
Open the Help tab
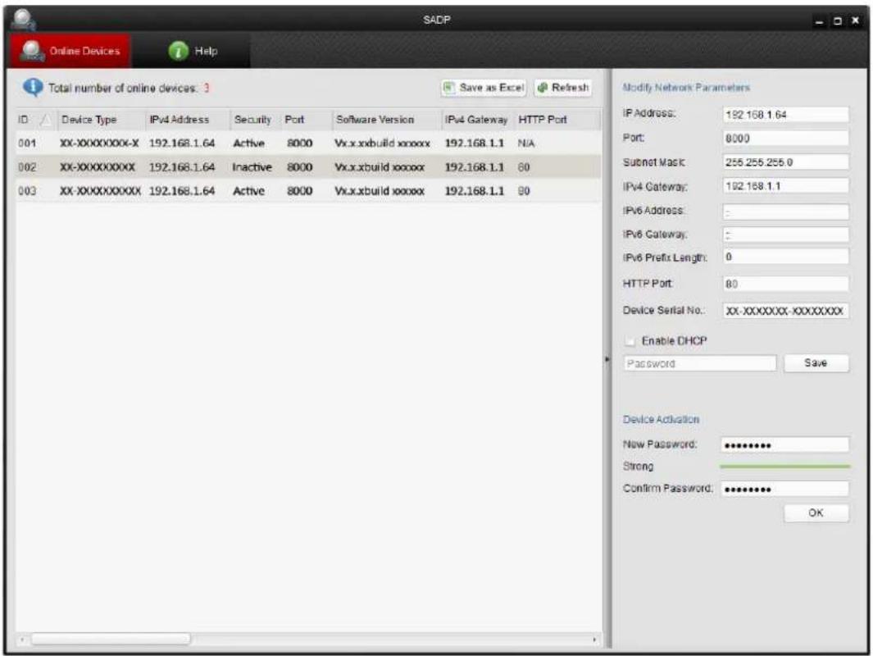tap(191, 51)
